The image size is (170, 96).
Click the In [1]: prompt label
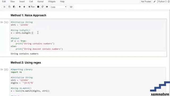click(x=5, y=22)
